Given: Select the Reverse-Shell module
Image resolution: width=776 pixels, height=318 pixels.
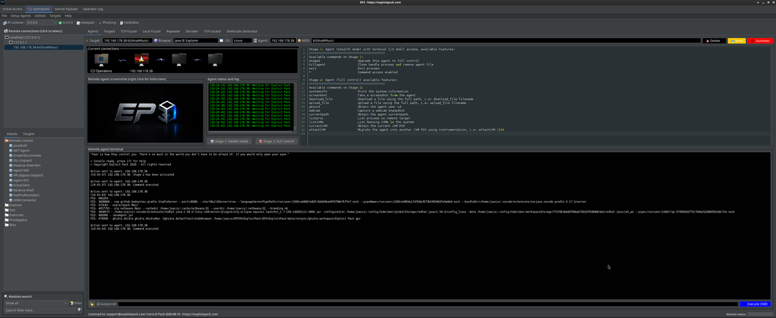Looking at the screenshot, I should 23,190.
